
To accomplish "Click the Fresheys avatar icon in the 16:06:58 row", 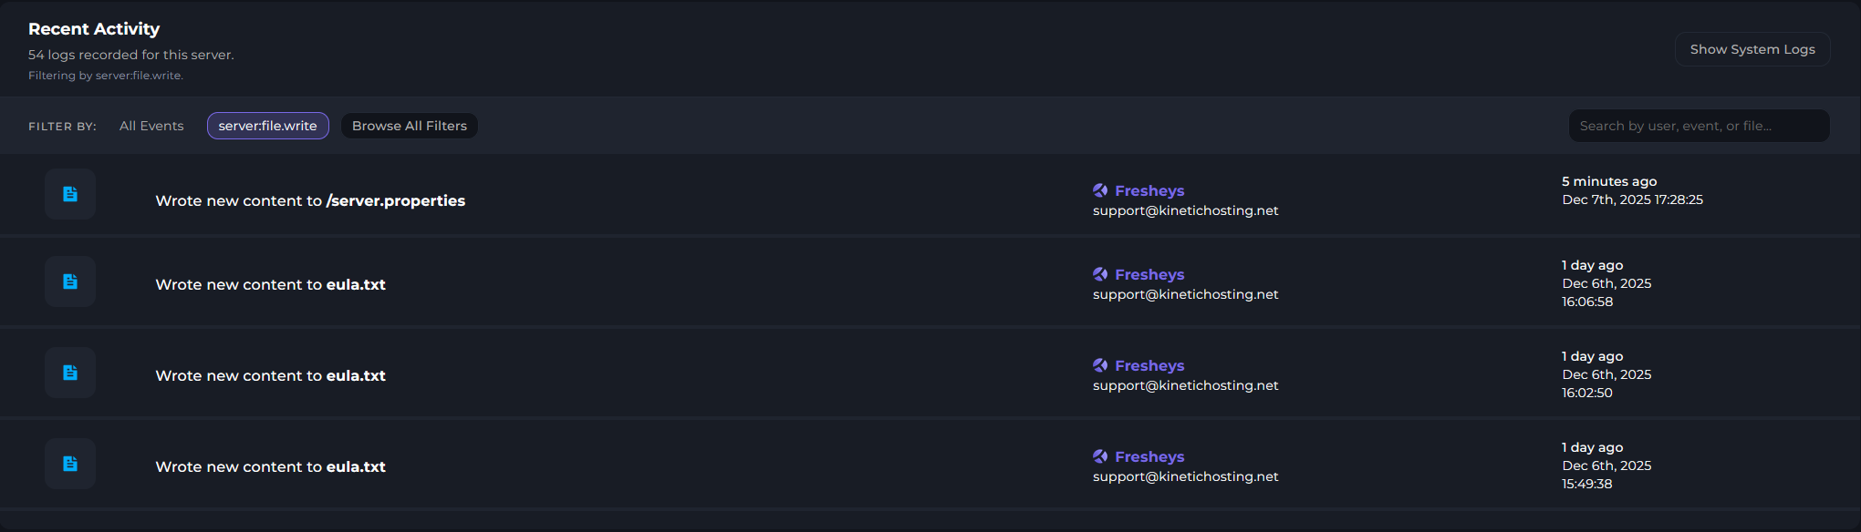I will [1100, 274].
